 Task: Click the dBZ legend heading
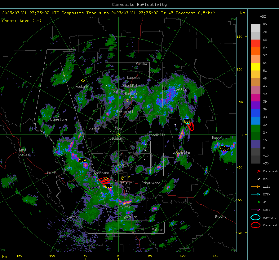point(263,16)
